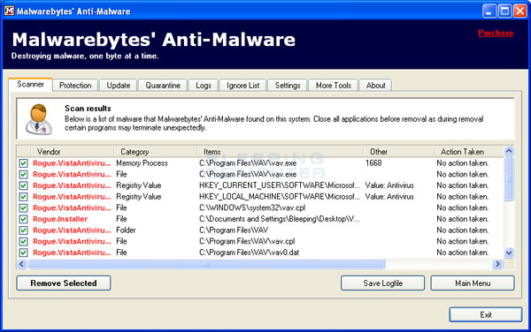The height and width of the screenshot is (332, 531).
Task: Switch to the Scanner tab
Action: pyautogui.click(x=30, y=85)
